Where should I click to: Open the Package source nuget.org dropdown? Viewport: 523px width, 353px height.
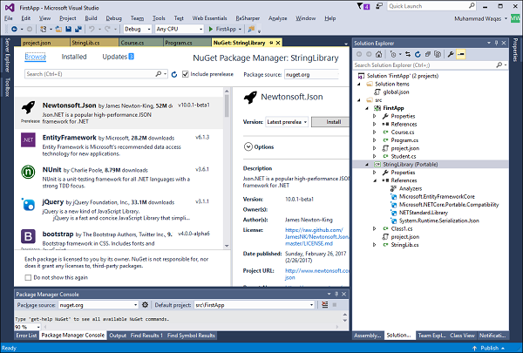point(311,74)
